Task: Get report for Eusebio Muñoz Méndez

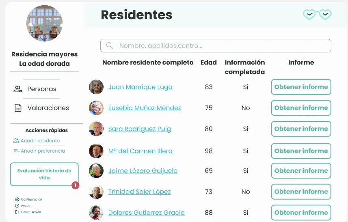Action: point(301,108)
